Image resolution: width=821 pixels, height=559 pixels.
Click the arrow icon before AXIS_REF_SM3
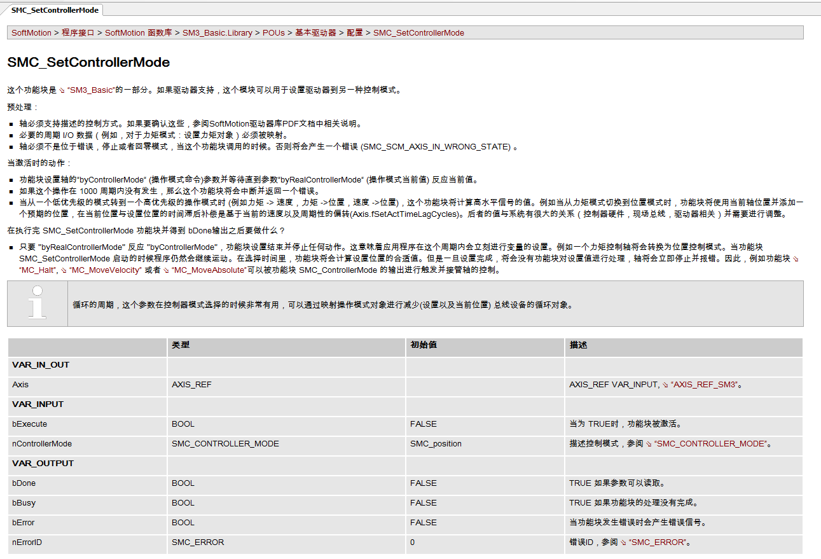click(x=666, y=385)
